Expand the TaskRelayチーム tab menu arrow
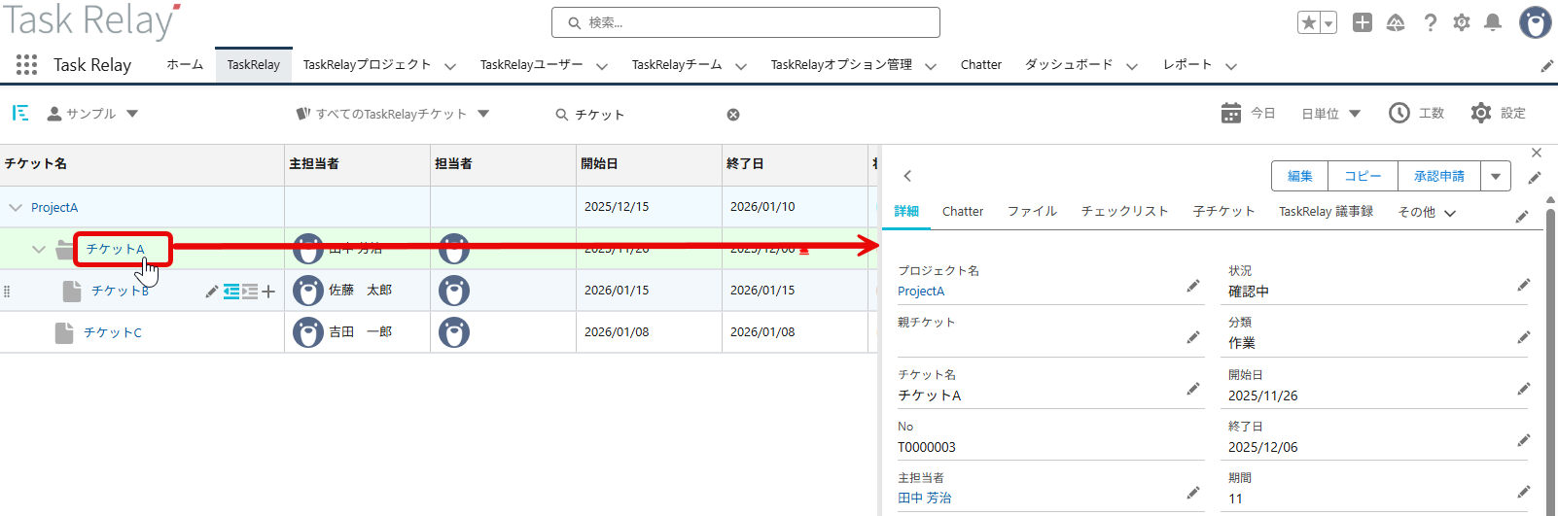The image size is (1558, 516). pos(741,66)
